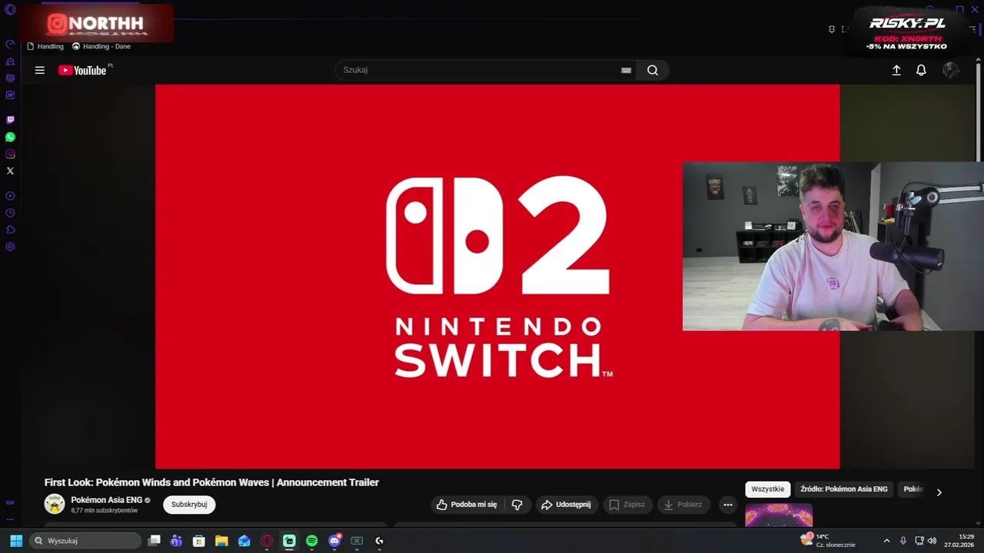Open Extensions cube icon in sidebar

[10, 230]
